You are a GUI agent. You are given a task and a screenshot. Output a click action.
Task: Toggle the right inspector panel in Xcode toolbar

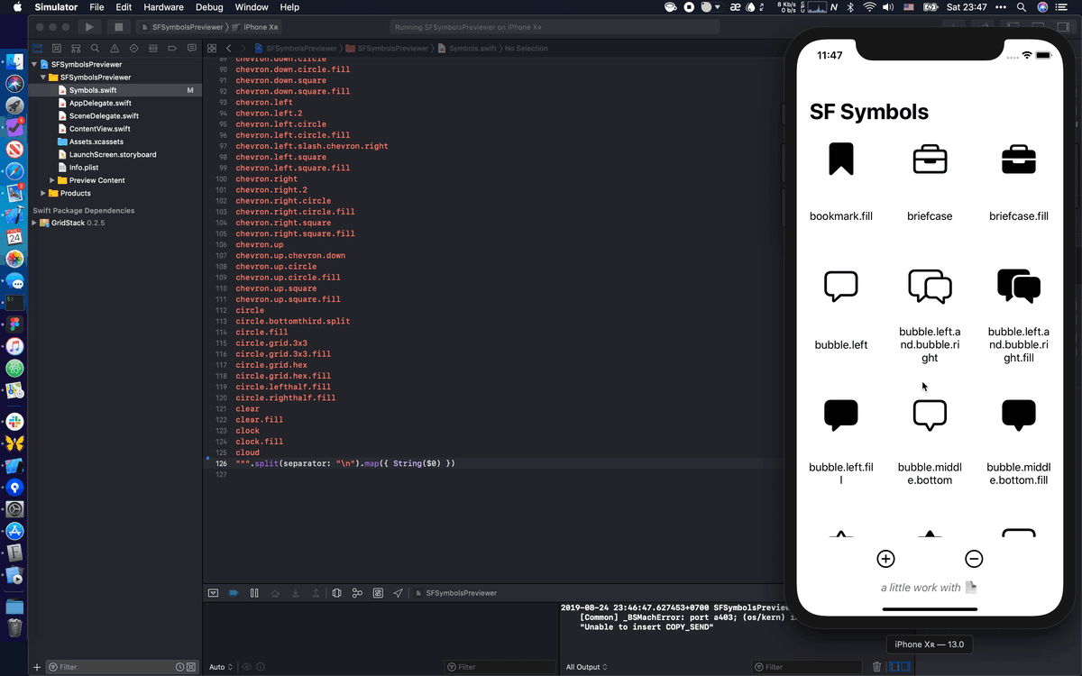pos(1064,27)
